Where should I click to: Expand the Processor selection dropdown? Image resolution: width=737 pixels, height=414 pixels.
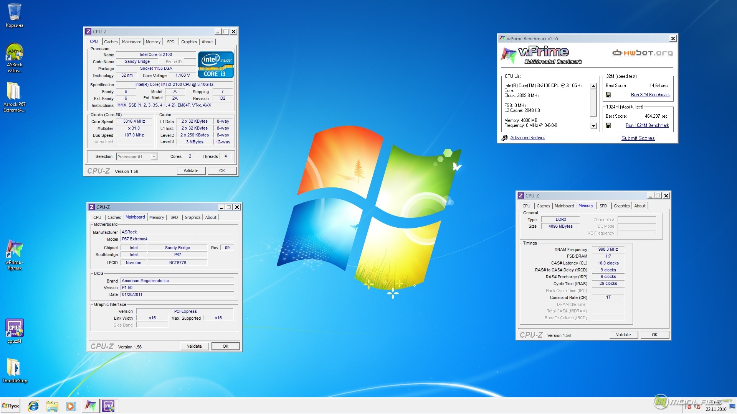152,156
